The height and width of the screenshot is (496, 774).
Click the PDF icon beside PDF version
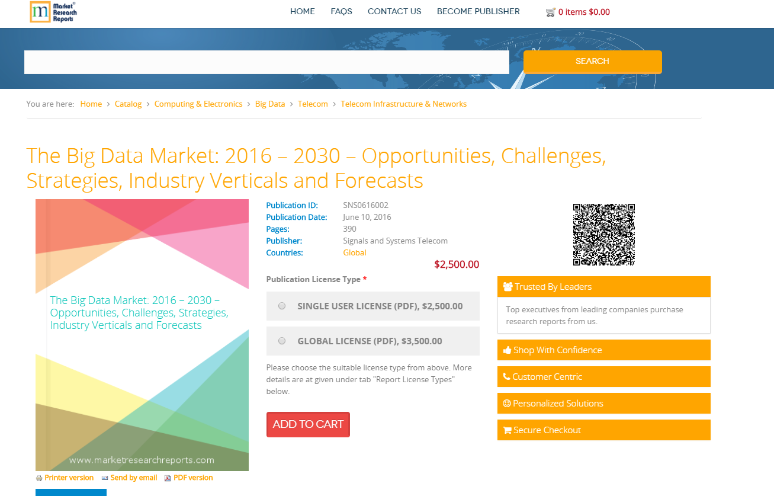168,478
